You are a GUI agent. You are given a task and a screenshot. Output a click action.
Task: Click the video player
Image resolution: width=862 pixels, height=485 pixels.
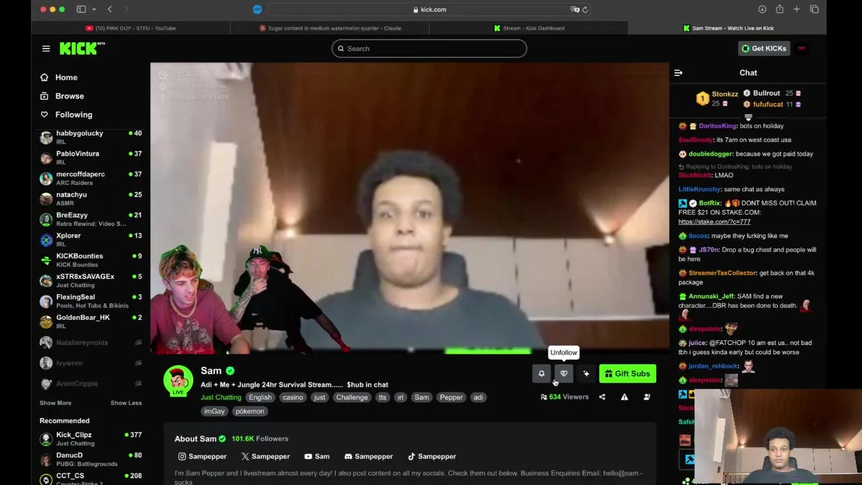409,208
